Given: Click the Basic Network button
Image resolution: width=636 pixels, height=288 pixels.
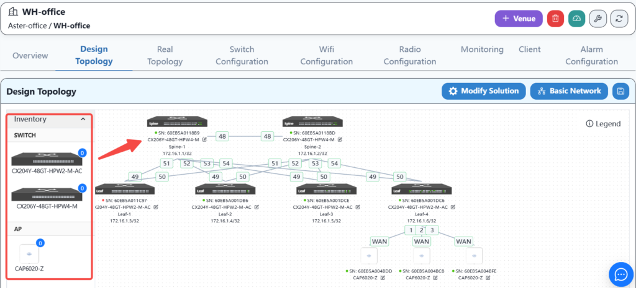Looking at the screenshot, I should tap(569, 91).
